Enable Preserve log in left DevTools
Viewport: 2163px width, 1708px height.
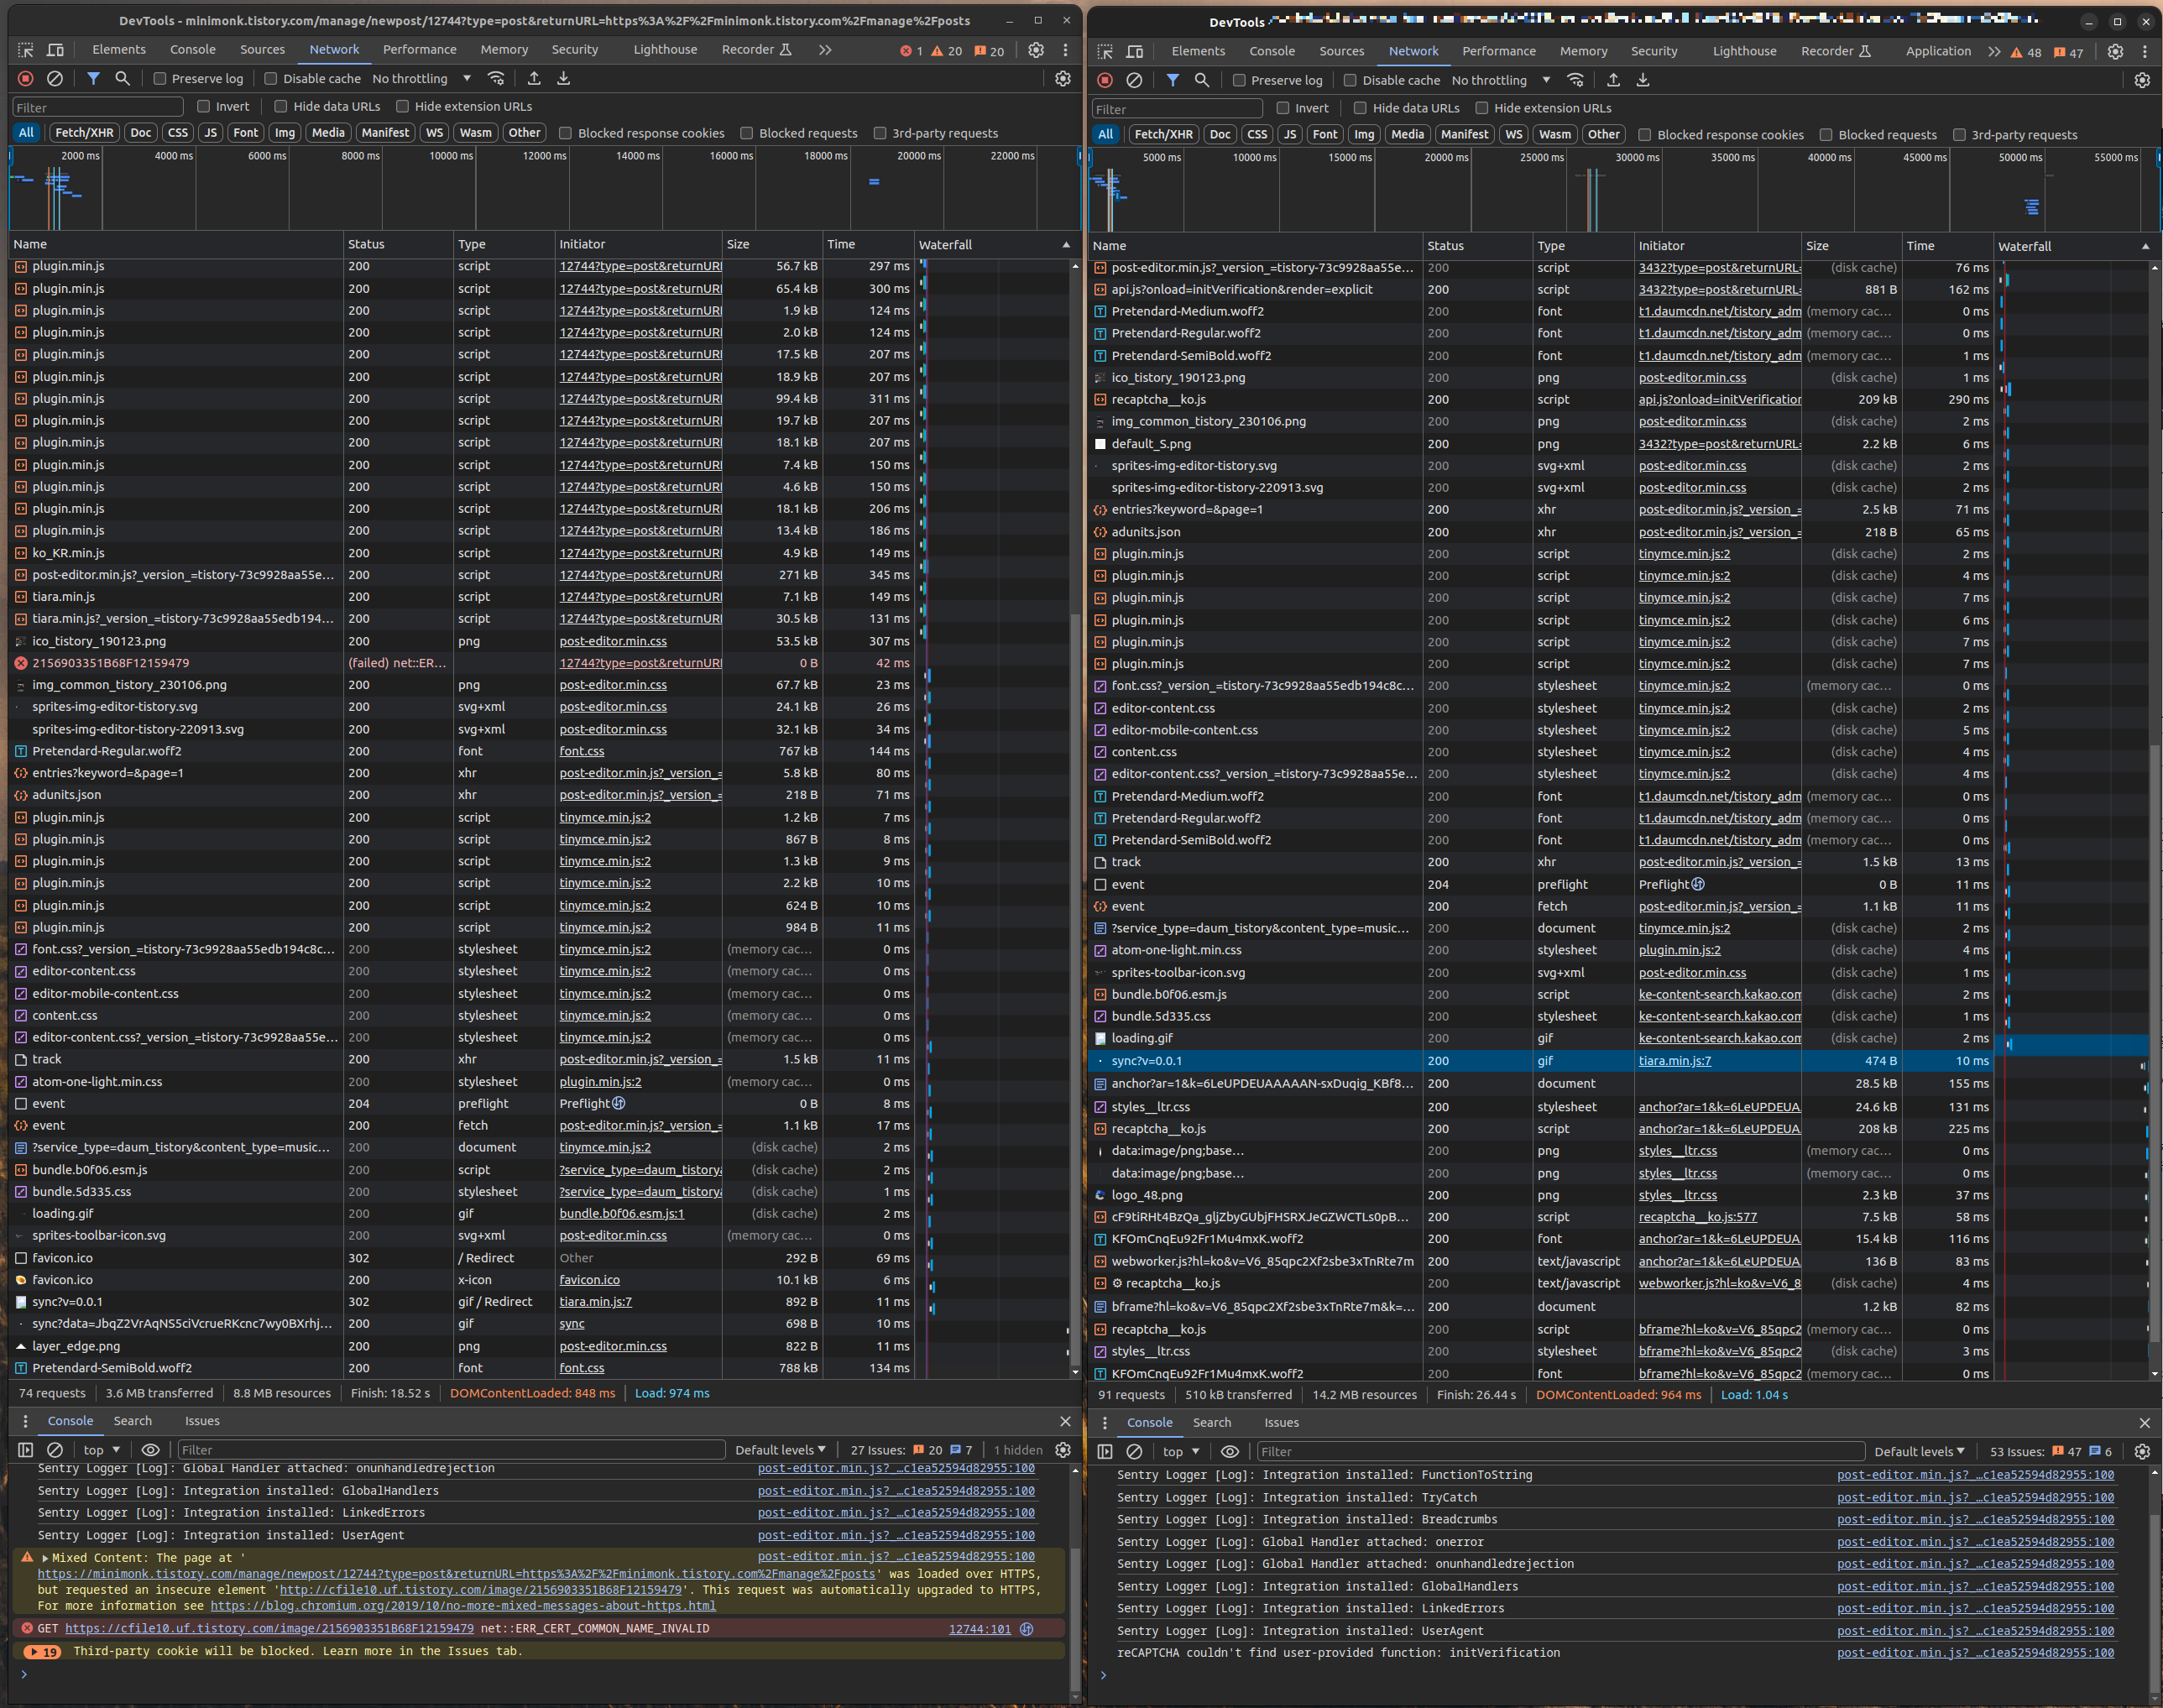[x=160, y=78]
